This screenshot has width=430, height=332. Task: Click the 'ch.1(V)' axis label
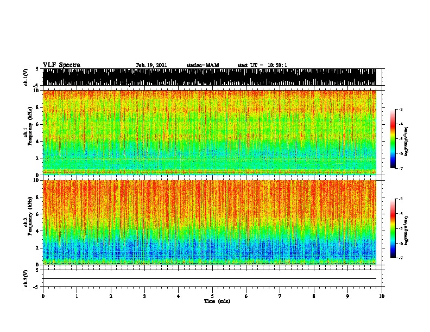26,77
